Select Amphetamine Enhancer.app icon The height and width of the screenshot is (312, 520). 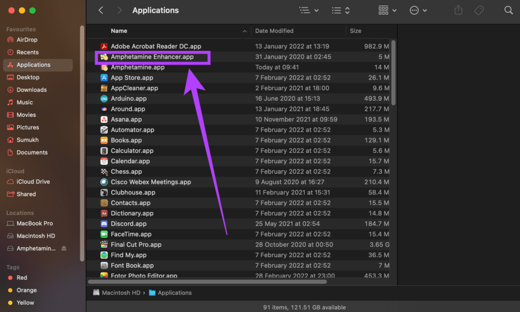[x=104, y=57]
